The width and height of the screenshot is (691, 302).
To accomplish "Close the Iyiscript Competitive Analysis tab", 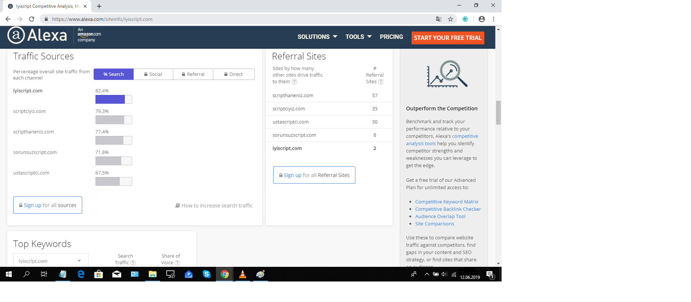I will pos(85,6).
